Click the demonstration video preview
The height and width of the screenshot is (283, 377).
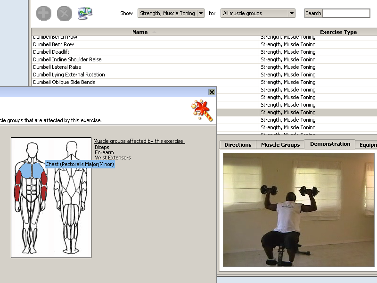[x=298, y=209]
